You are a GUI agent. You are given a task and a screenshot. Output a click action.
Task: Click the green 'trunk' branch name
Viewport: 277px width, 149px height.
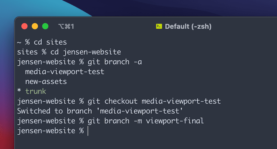[35, 91]
